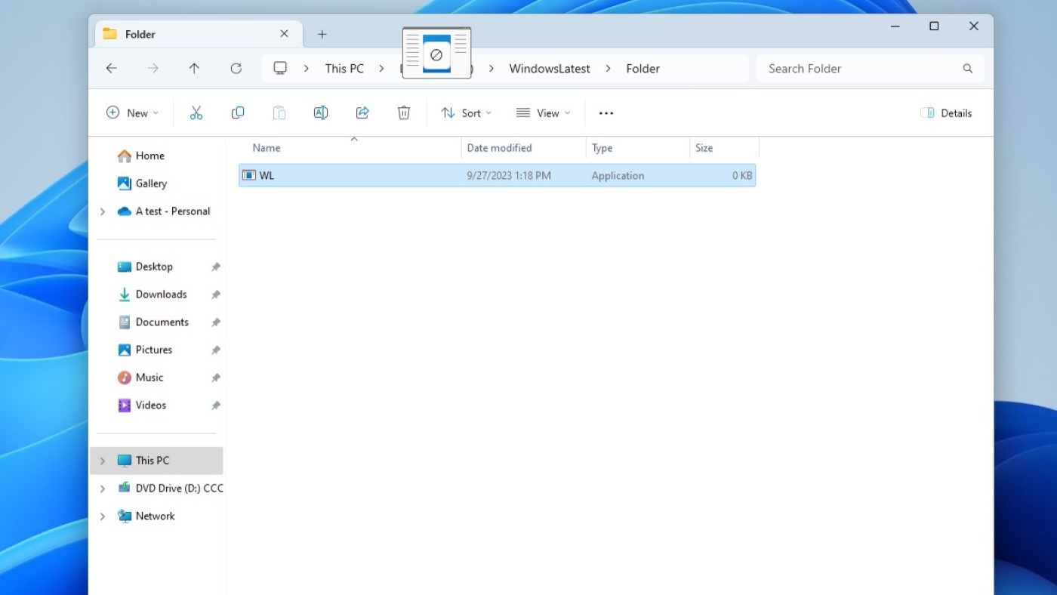Select the Rename icon in toolbar
1057x595 pixels.
[320, 112]
